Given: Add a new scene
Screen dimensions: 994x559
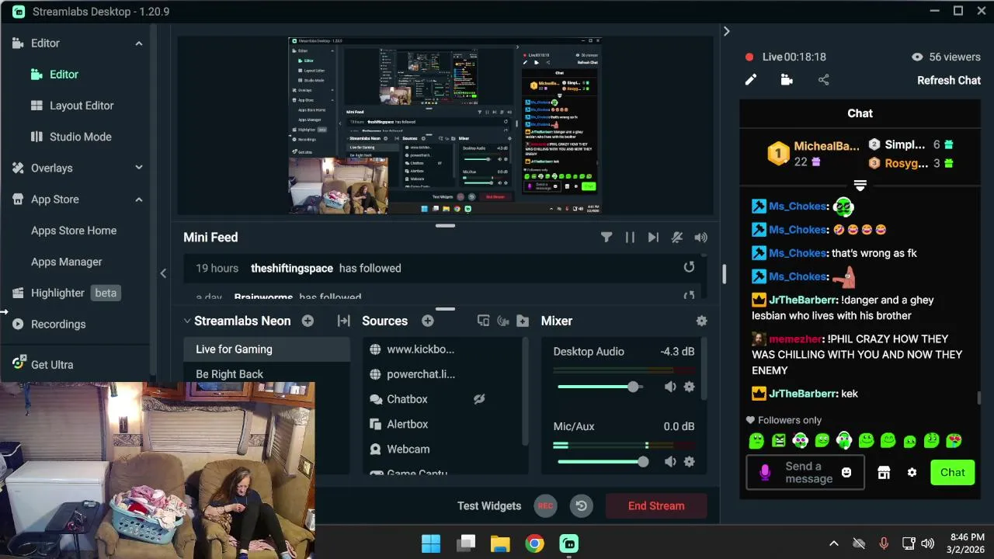Looking at the screenshot, I should pos(308,321).
